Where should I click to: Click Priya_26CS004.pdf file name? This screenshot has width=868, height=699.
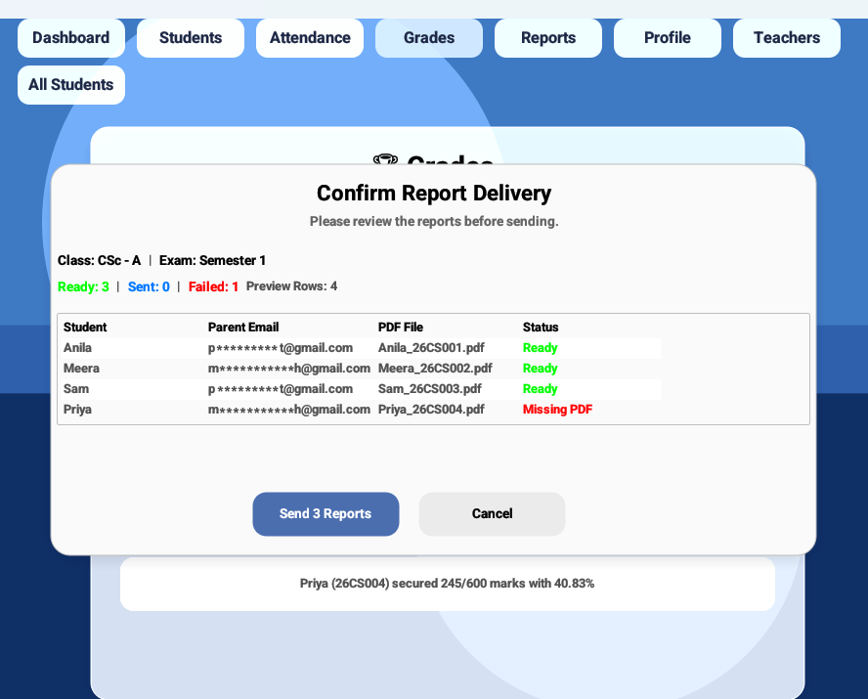431,409
